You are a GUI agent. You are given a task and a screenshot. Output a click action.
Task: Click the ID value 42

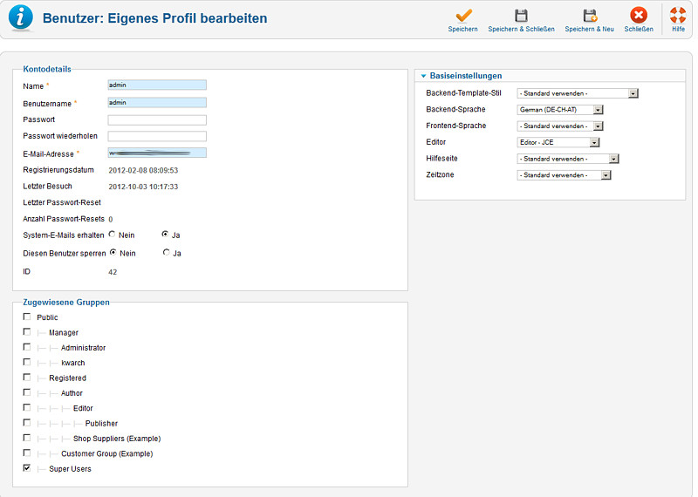113,272
